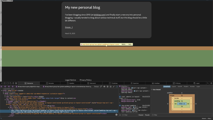This screenshot has width=213, height=120.
Task: Open the round help question-mark icon
Action: (x=116, y=115)
